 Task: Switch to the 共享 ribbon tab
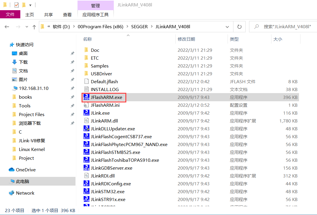click(48, 15)
